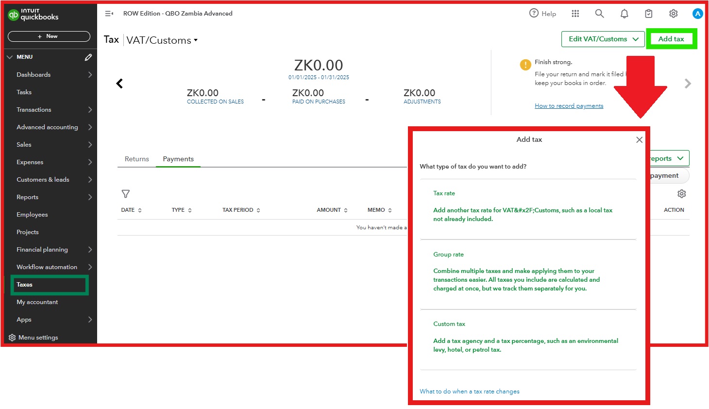This screenshot has height=409, width=709.
Task: Click the PAID ON PURCHASES link
Action: pos(319,102)
